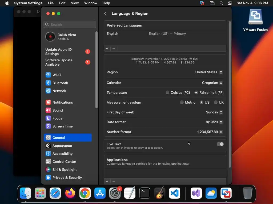Open the cloud weather app in Dock
This screenshot has width=273, height=204.
(x=211, y=193)
